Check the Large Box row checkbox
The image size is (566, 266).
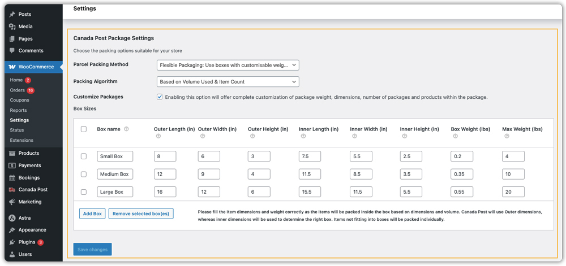[84, 192]
